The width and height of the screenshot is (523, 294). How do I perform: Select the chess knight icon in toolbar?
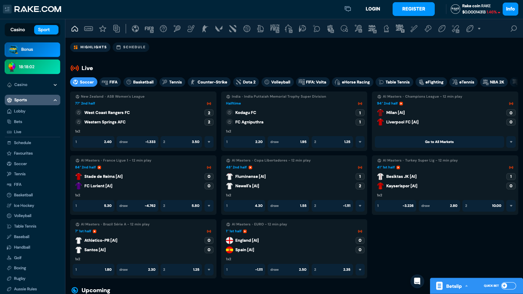click(x=386, y=29)
